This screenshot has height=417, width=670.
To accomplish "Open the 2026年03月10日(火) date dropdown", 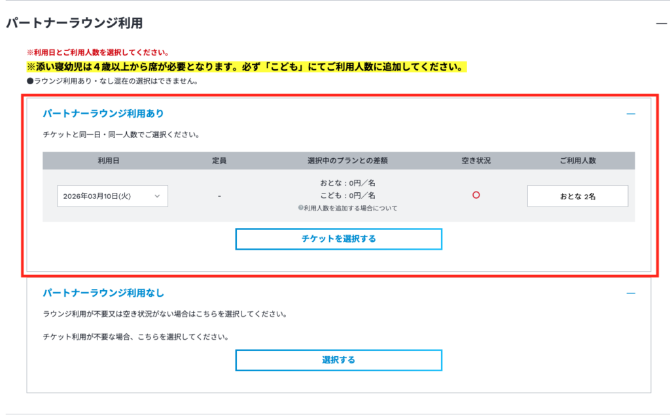I will click(x=112, y=196).
